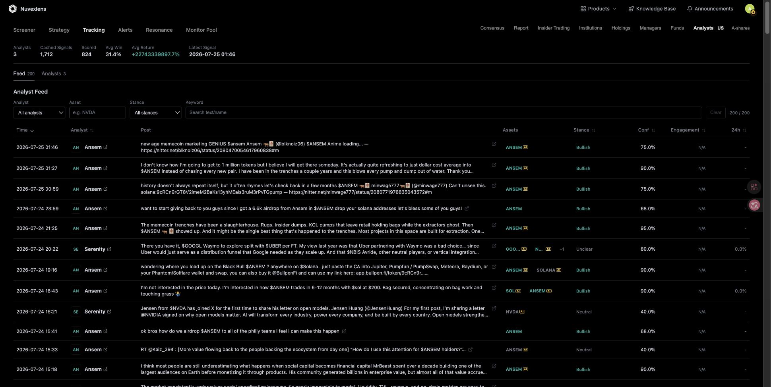Switch to the Screener tab

click(x=24, y=30)
